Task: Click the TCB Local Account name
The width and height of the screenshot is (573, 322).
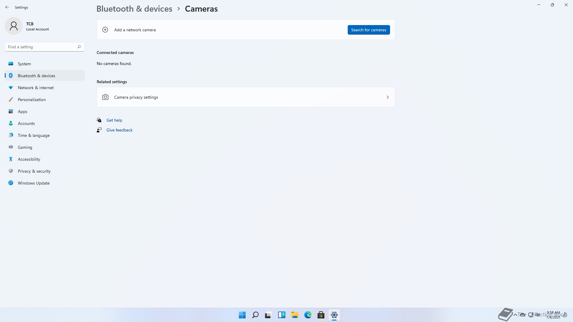Action: (37, 26)
